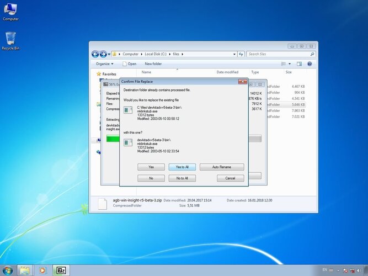Image resolution: width=368 pixels, height=276 pixels.
Task: Click the network tray icon
Action: click(352, 270)
